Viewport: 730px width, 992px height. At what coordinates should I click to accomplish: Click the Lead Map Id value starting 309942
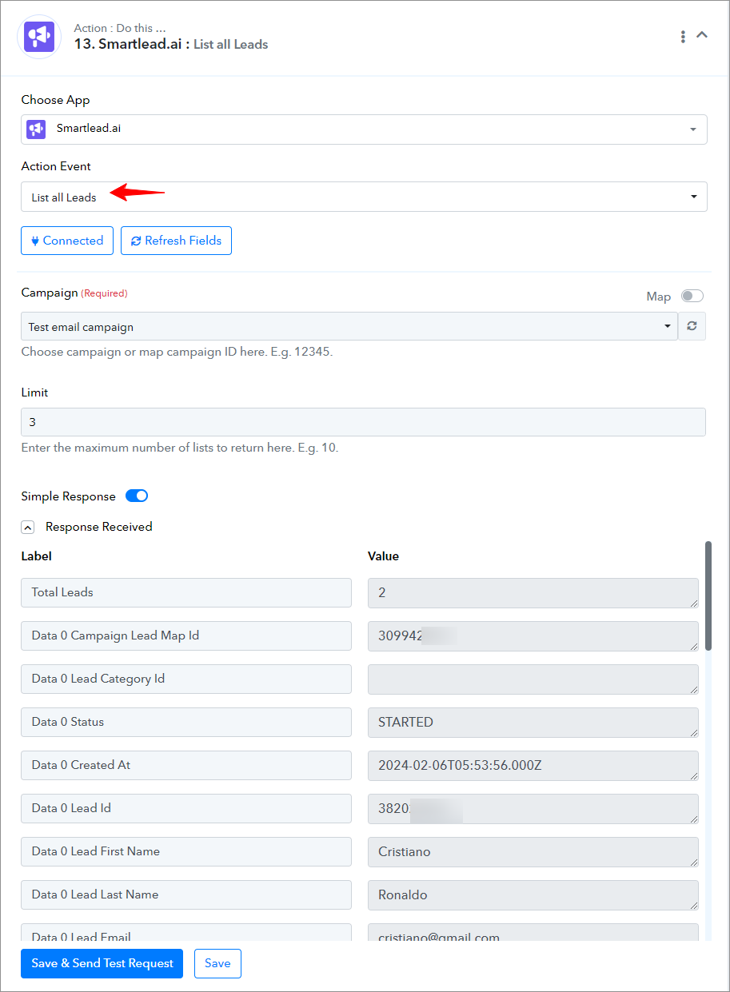(533, 635)
